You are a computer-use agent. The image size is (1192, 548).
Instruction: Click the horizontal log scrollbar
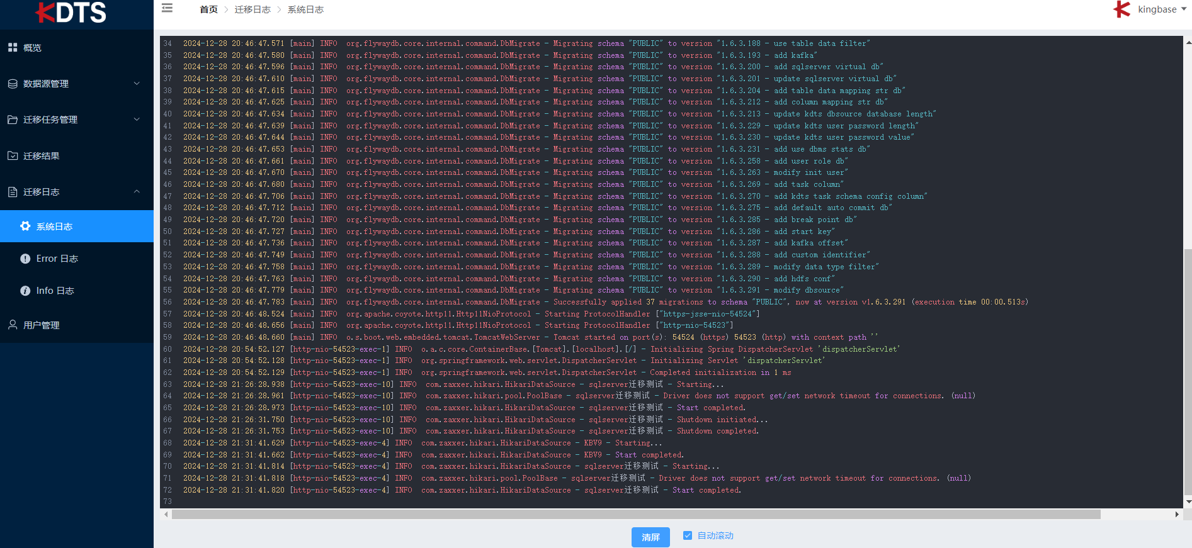tap(636, 515)
